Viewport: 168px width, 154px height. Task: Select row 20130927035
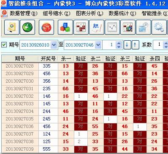point(85,119)
